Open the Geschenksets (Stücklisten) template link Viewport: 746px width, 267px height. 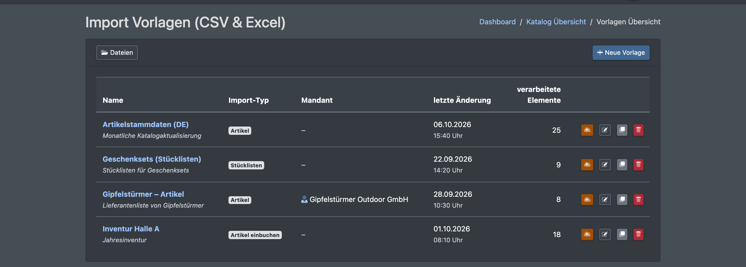(152, 159)
